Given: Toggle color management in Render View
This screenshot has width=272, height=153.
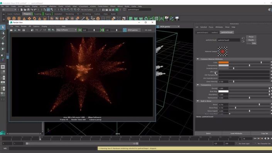Looking at the screenshot, I should point(125,30).
